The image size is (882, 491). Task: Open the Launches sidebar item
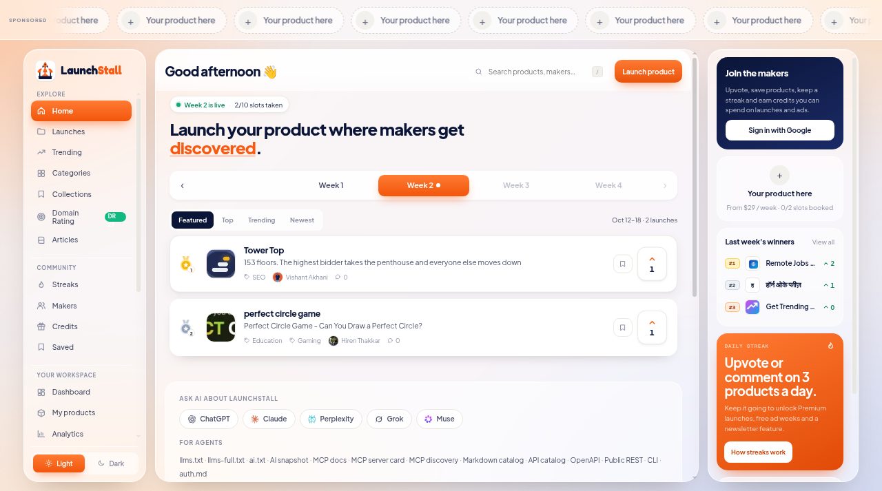[x=81, y=132]
